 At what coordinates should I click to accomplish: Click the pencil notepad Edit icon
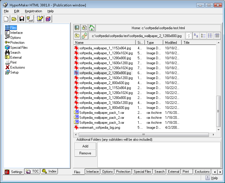point(40,19)
